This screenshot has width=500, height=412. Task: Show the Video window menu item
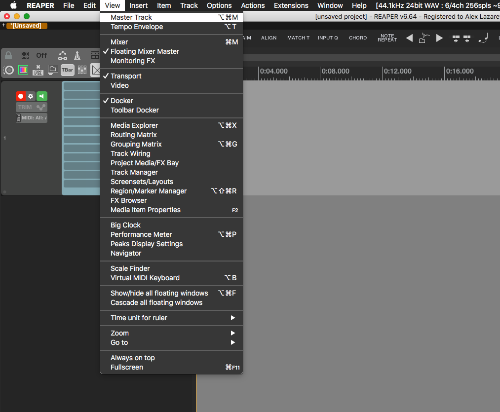[x=172, y=85]
